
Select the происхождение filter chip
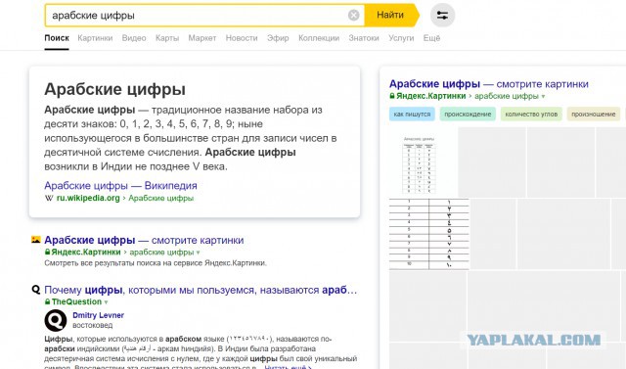468,114
